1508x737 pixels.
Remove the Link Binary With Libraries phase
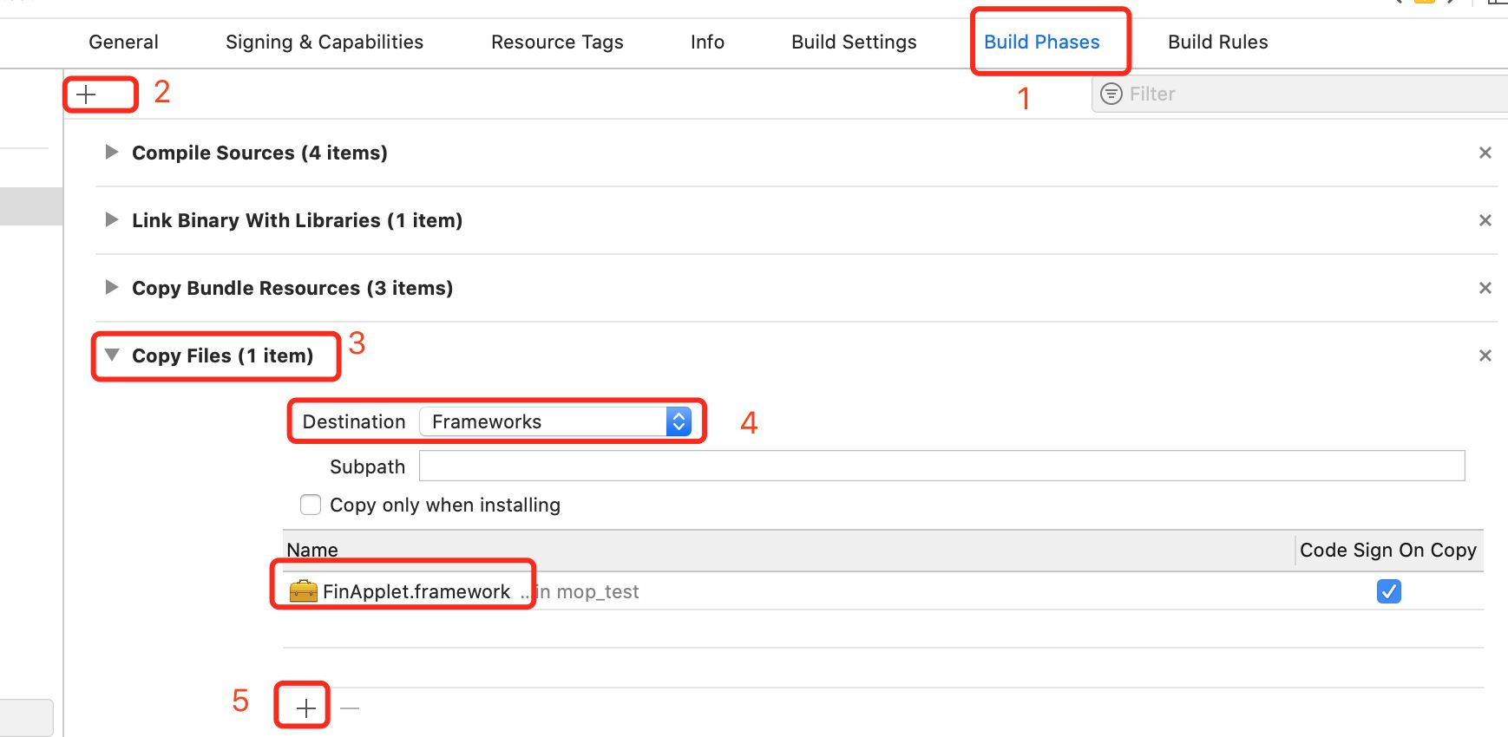(x=1485, y=220)
